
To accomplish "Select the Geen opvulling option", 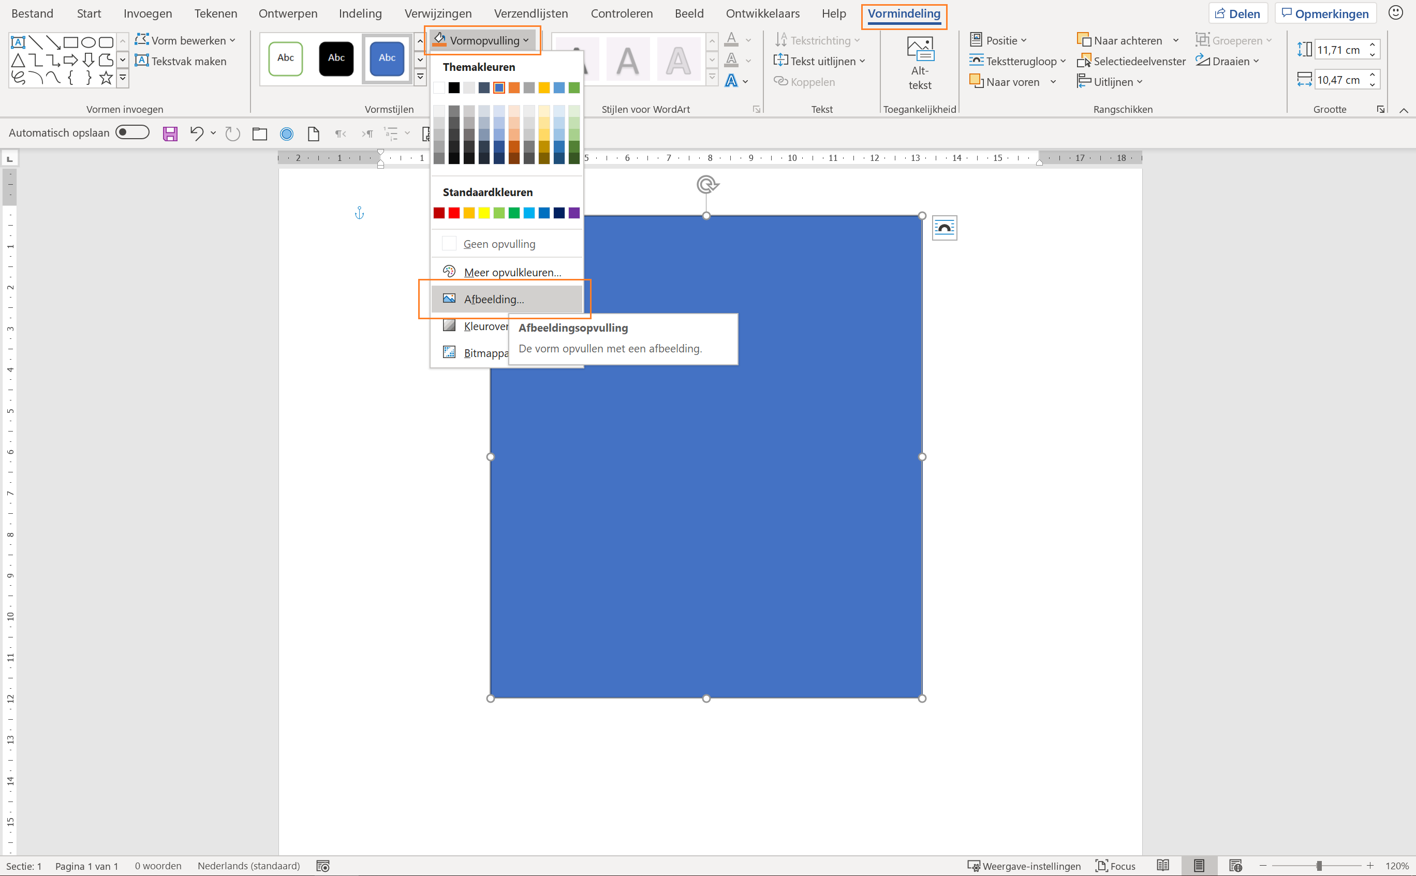I will [x=499, y=244].
